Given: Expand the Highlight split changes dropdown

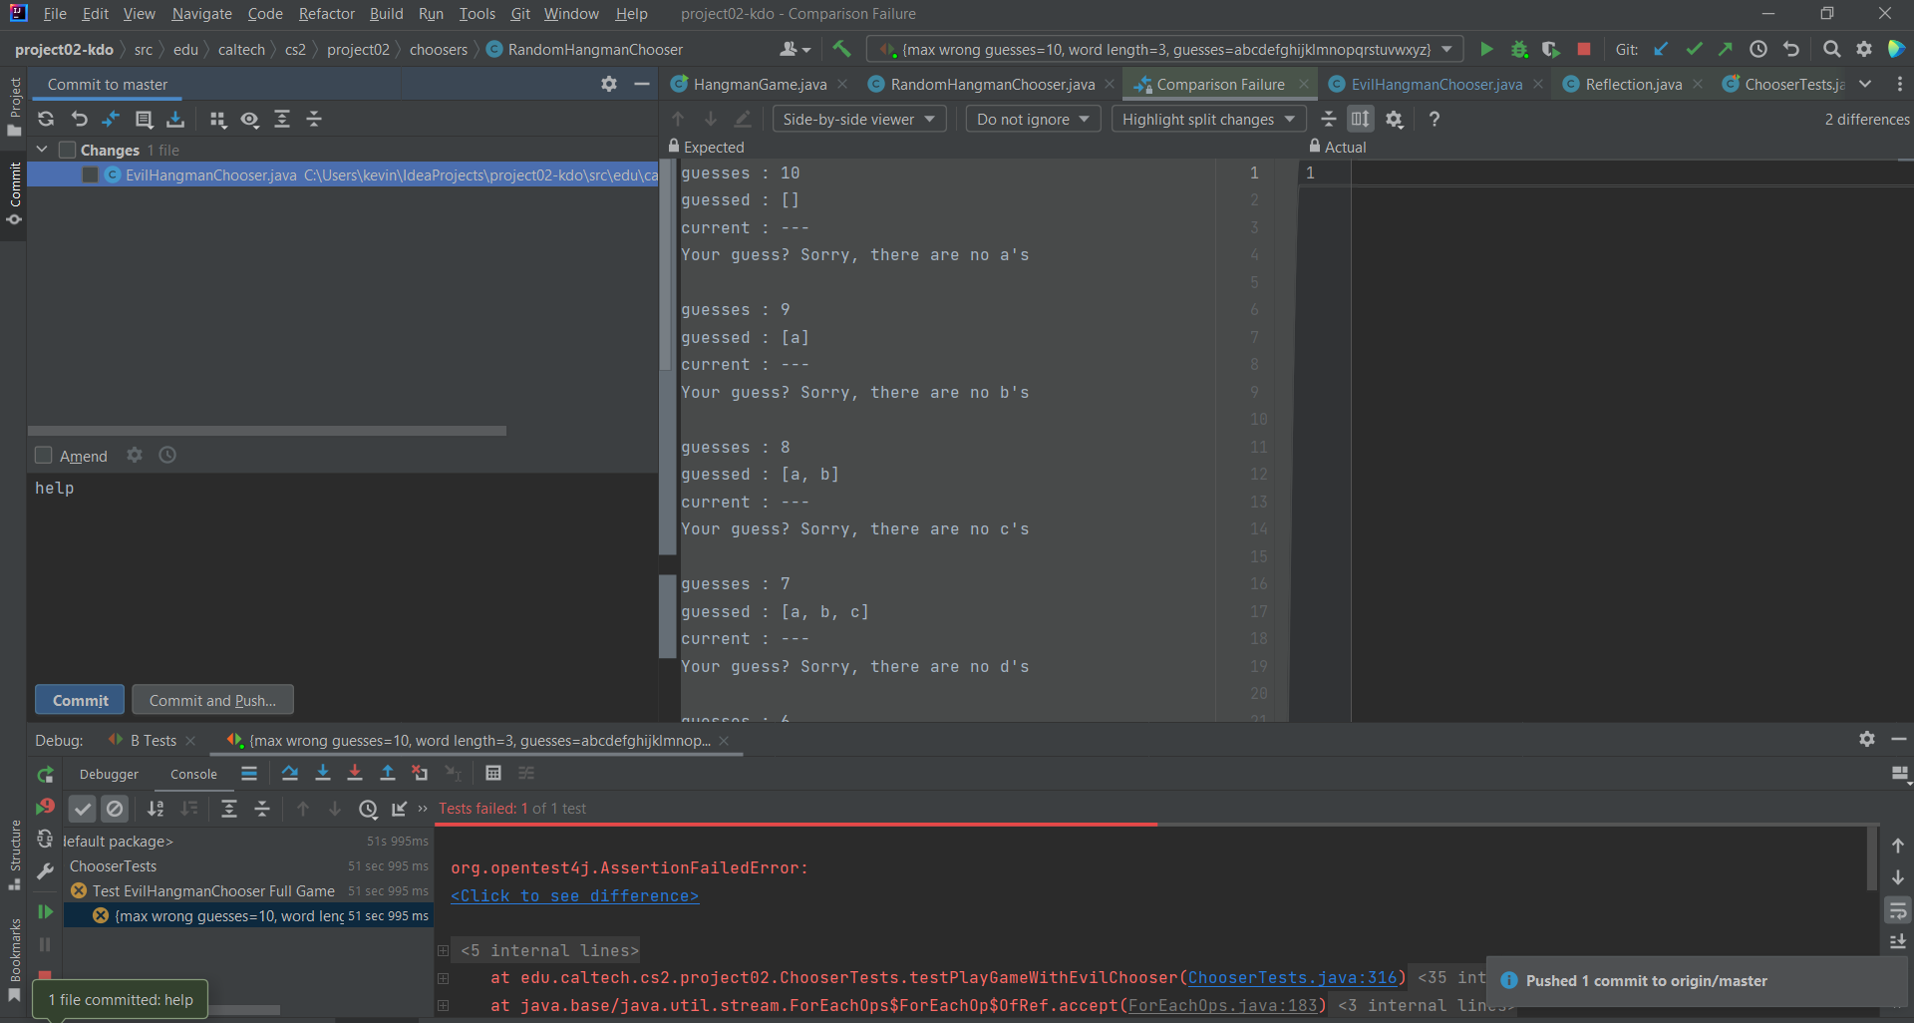Looking at the screenshot, I should tap(1207, 120).
